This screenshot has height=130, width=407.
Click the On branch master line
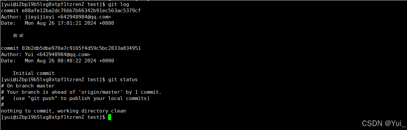point(28,86)
